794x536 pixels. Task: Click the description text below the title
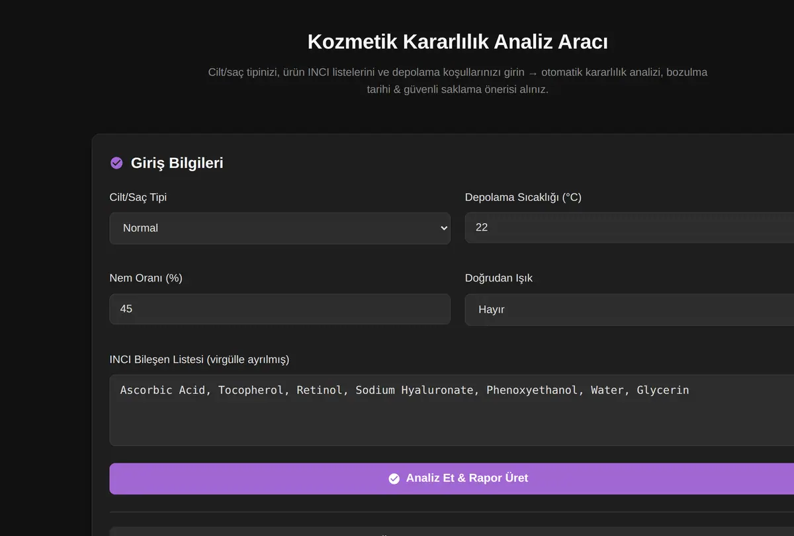point(458,81)
